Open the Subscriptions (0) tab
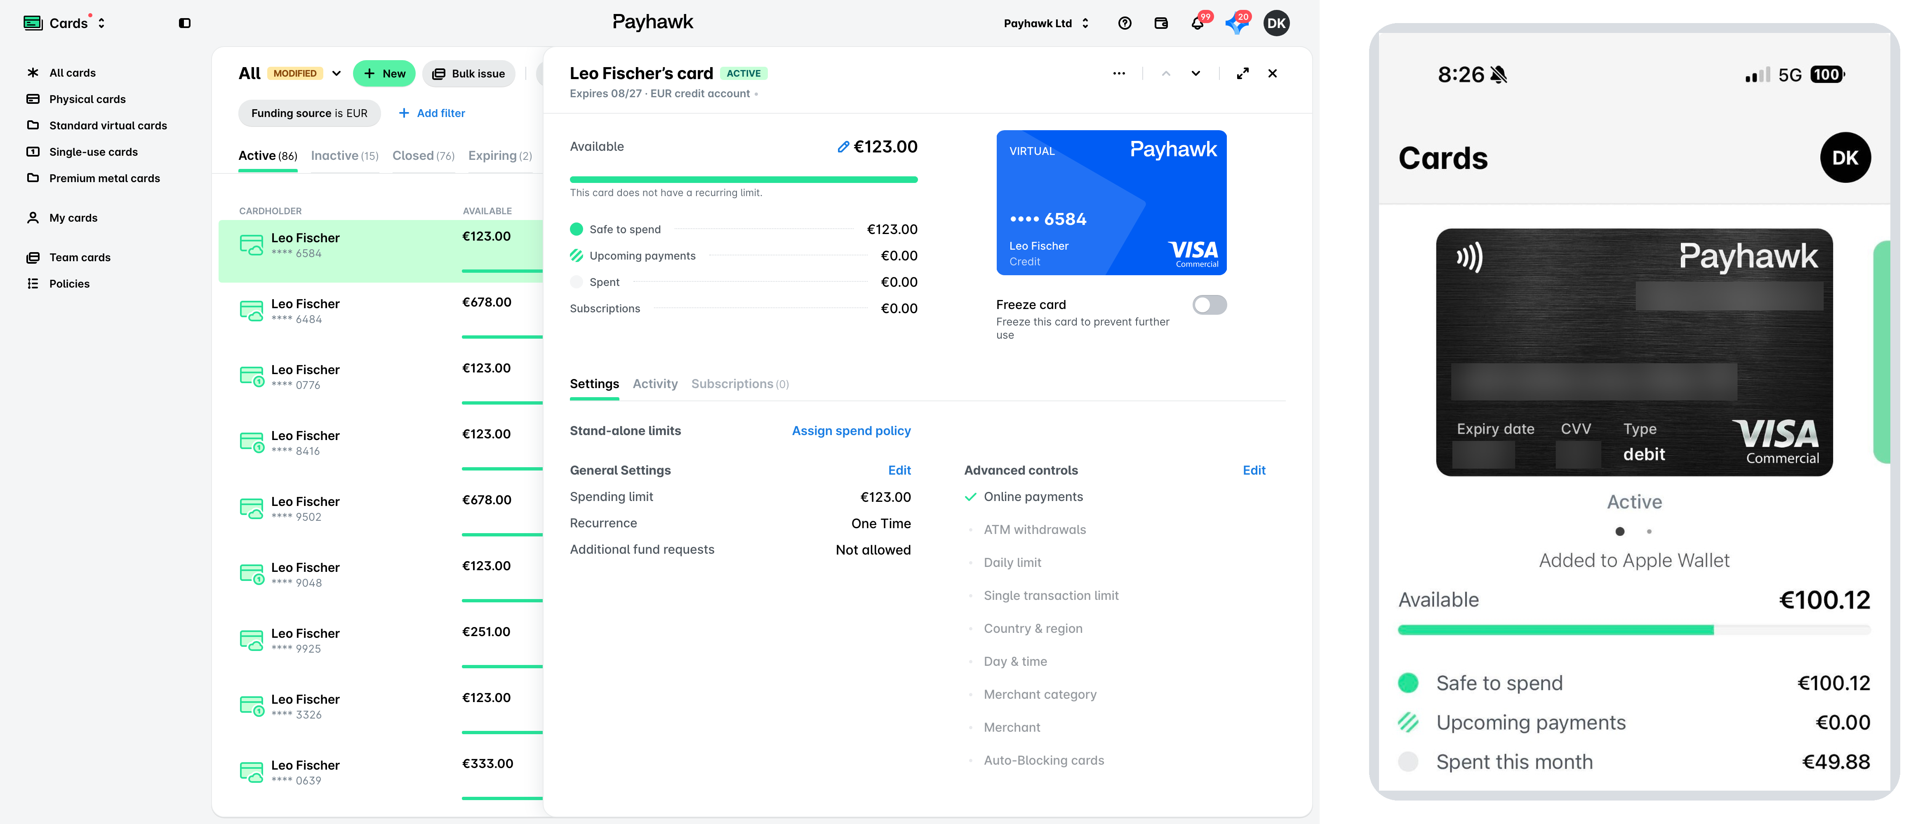1925x824 pixels. 740,384
